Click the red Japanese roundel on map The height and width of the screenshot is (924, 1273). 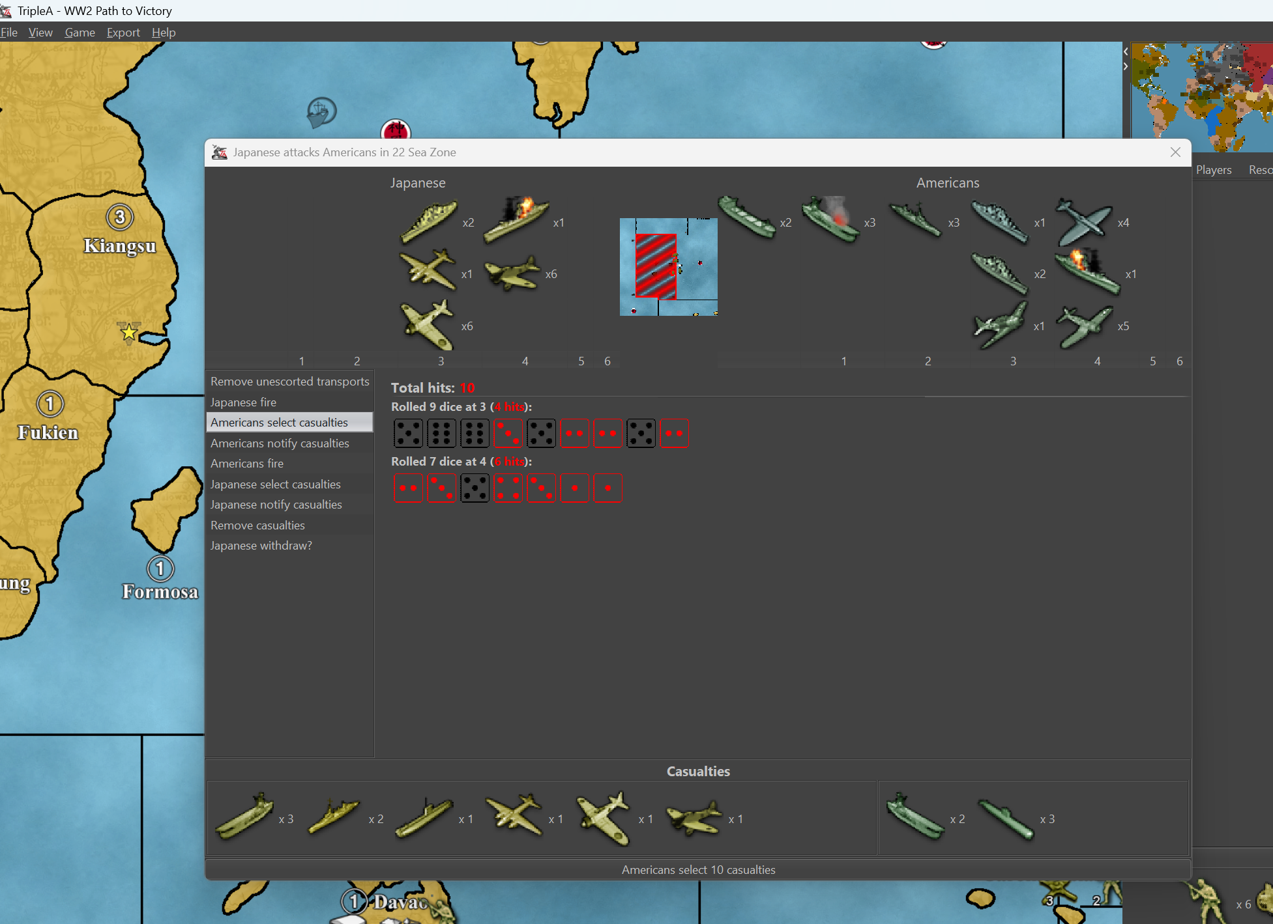pyautogui.click(x=395, y=129)
